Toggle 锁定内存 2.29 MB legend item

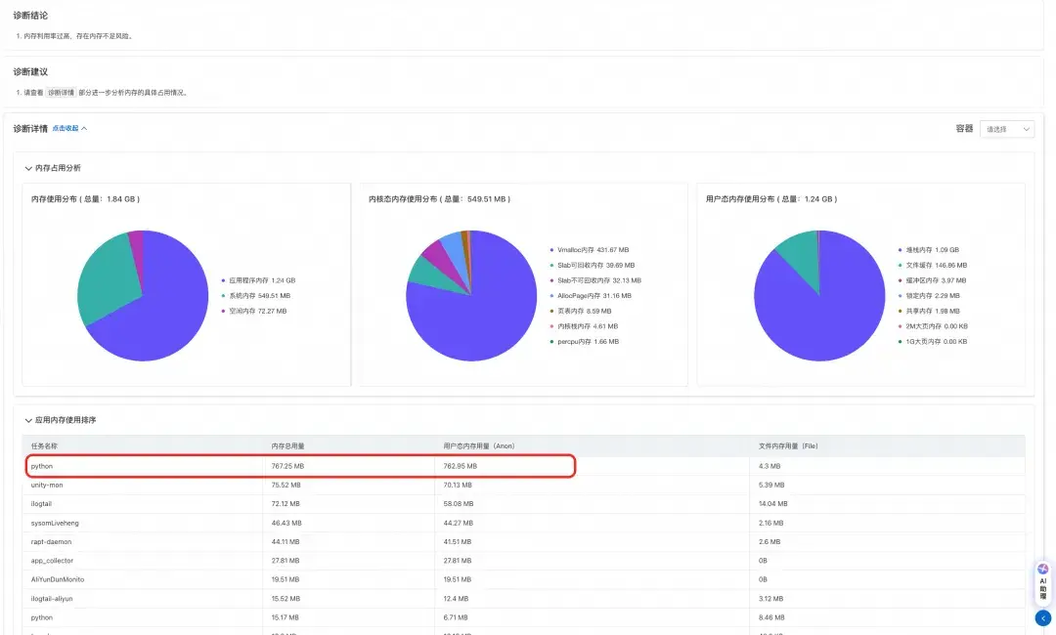pos(930,296)
